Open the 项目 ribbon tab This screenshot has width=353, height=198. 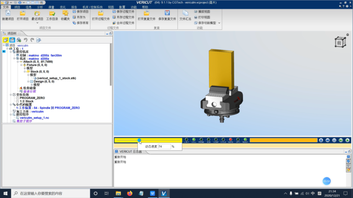click(x=17, y=7)
